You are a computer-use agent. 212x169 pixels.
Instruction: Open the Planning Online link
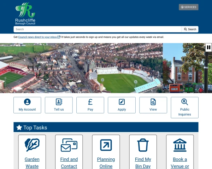coord(106,163)
